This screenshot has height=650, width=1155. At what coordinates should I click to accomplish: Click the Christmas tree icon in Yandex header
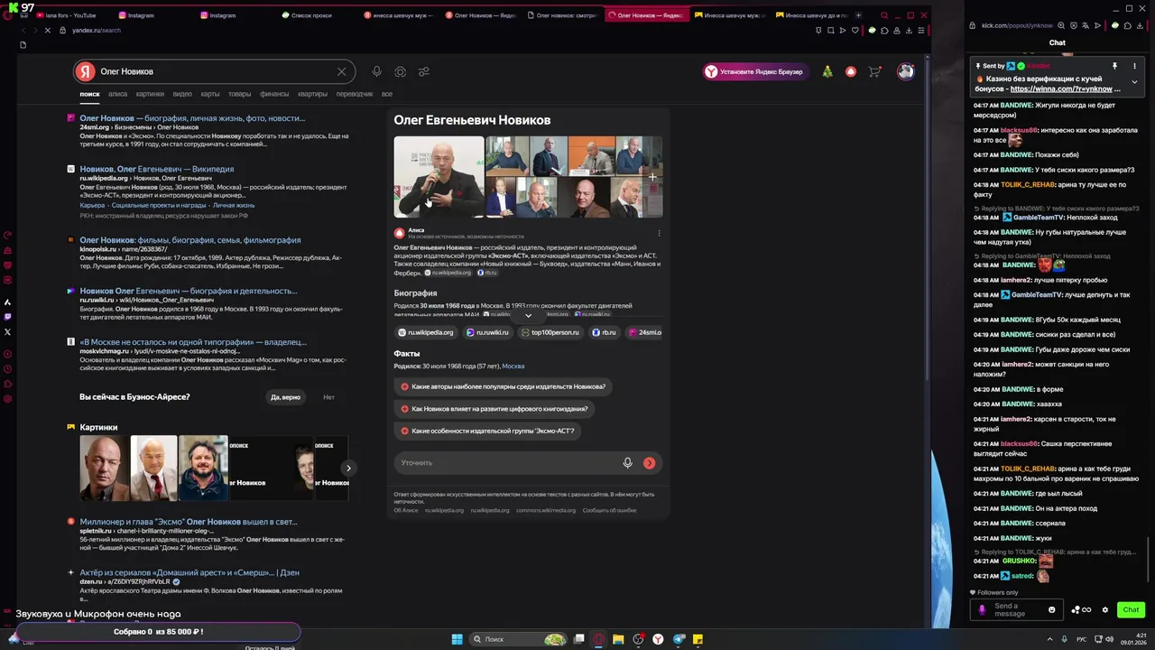point(827,71)
